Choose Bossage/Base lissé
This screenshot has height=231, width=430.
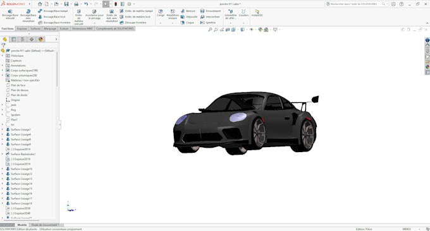click(52, 17)
